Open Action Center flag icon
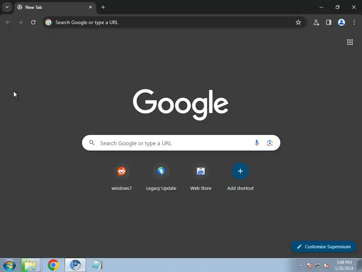The width and height of the screenshot is (362, 272). 309,265
